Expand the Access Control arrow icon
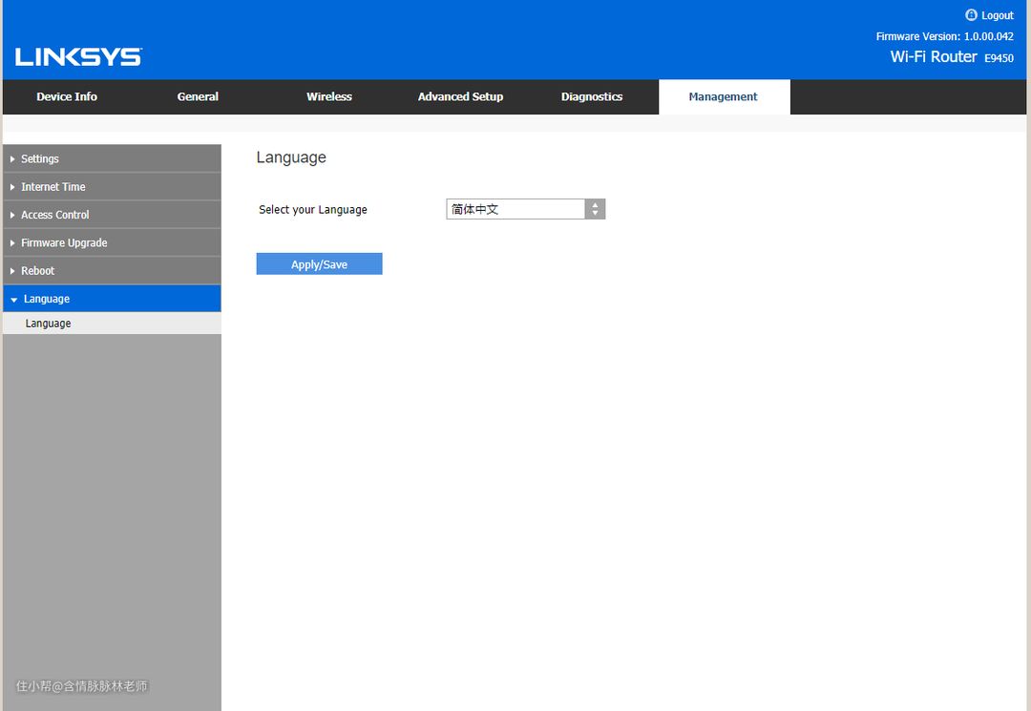 point(12,215)
